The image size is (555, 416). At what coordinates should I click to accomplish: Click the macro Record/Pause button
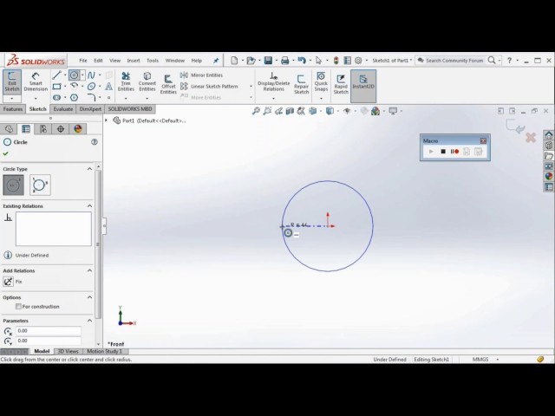pyautogui.click(x=454, y=152)
